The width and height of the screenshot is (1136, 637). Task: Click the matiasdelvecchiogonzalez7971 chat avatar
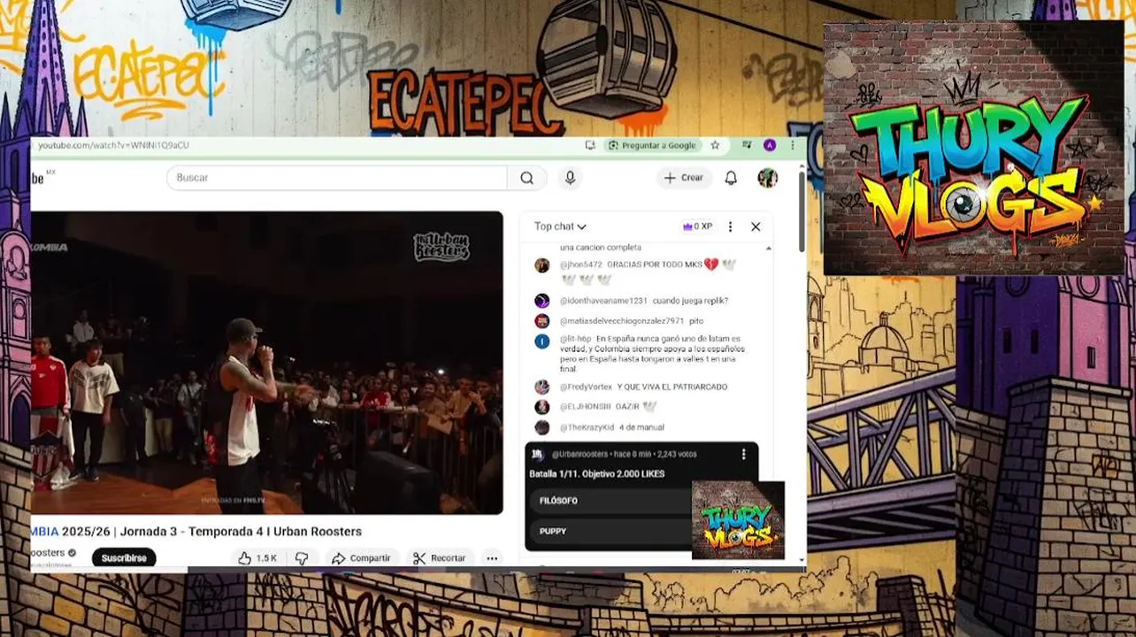tap(542, 321)
